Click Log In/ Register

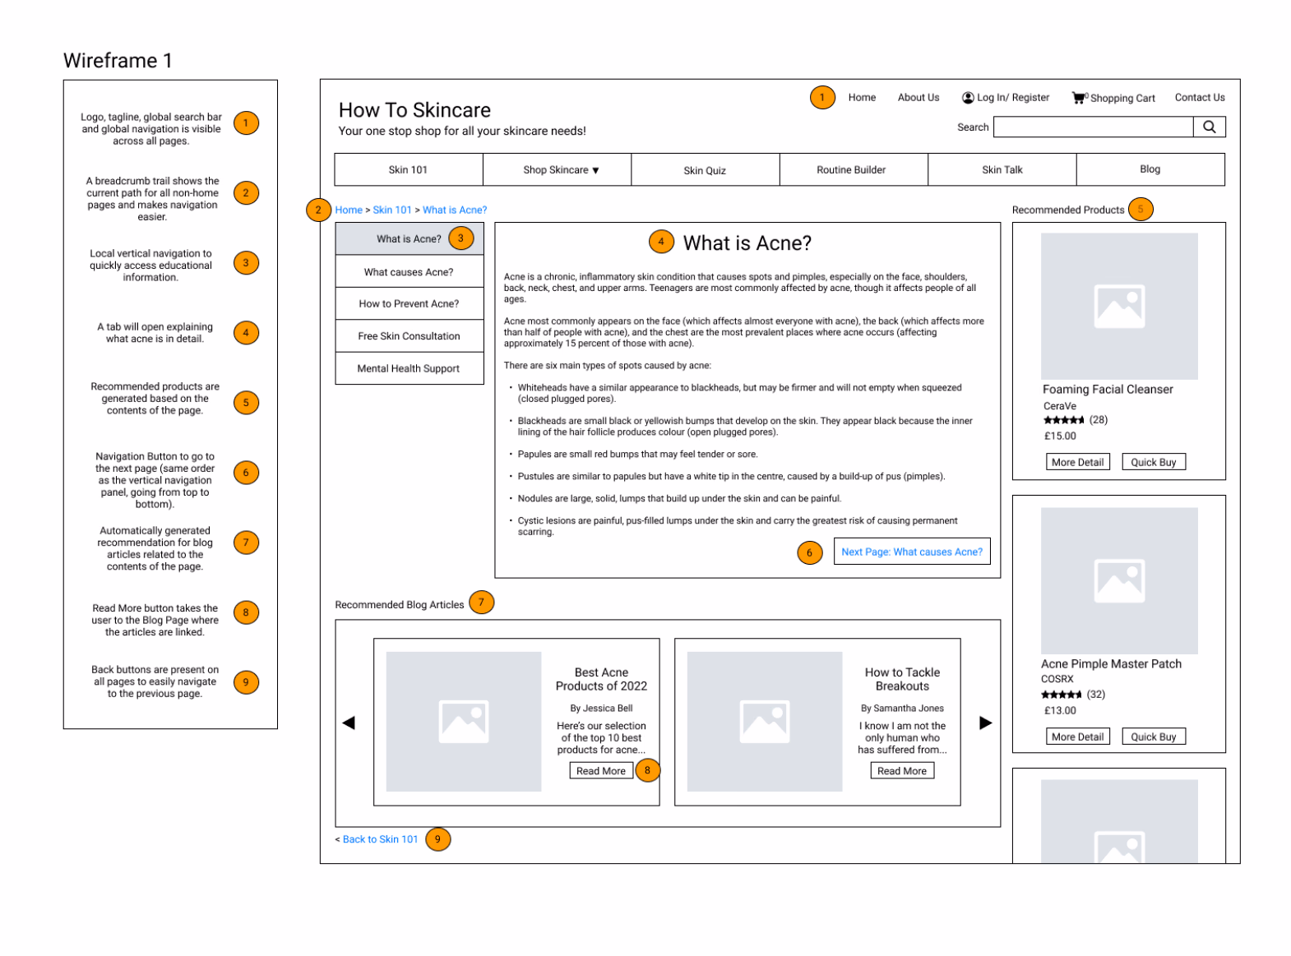click(x=1013, y=98)
